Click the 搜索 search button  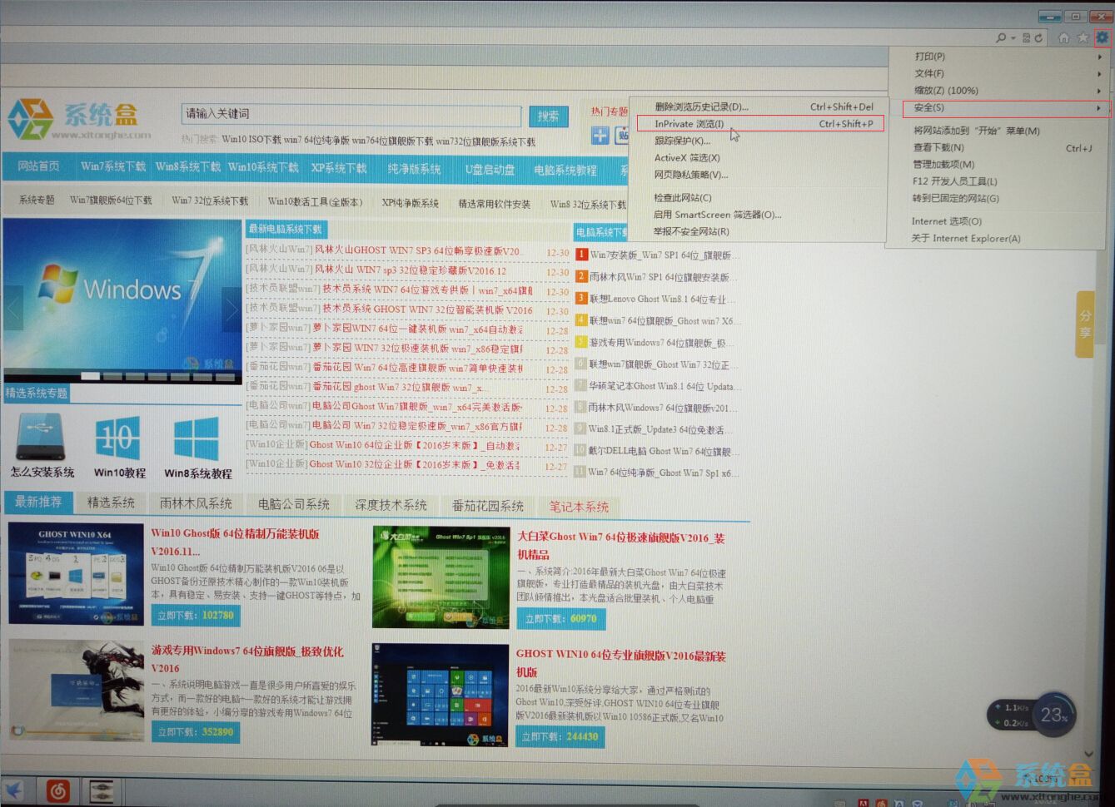548,116
